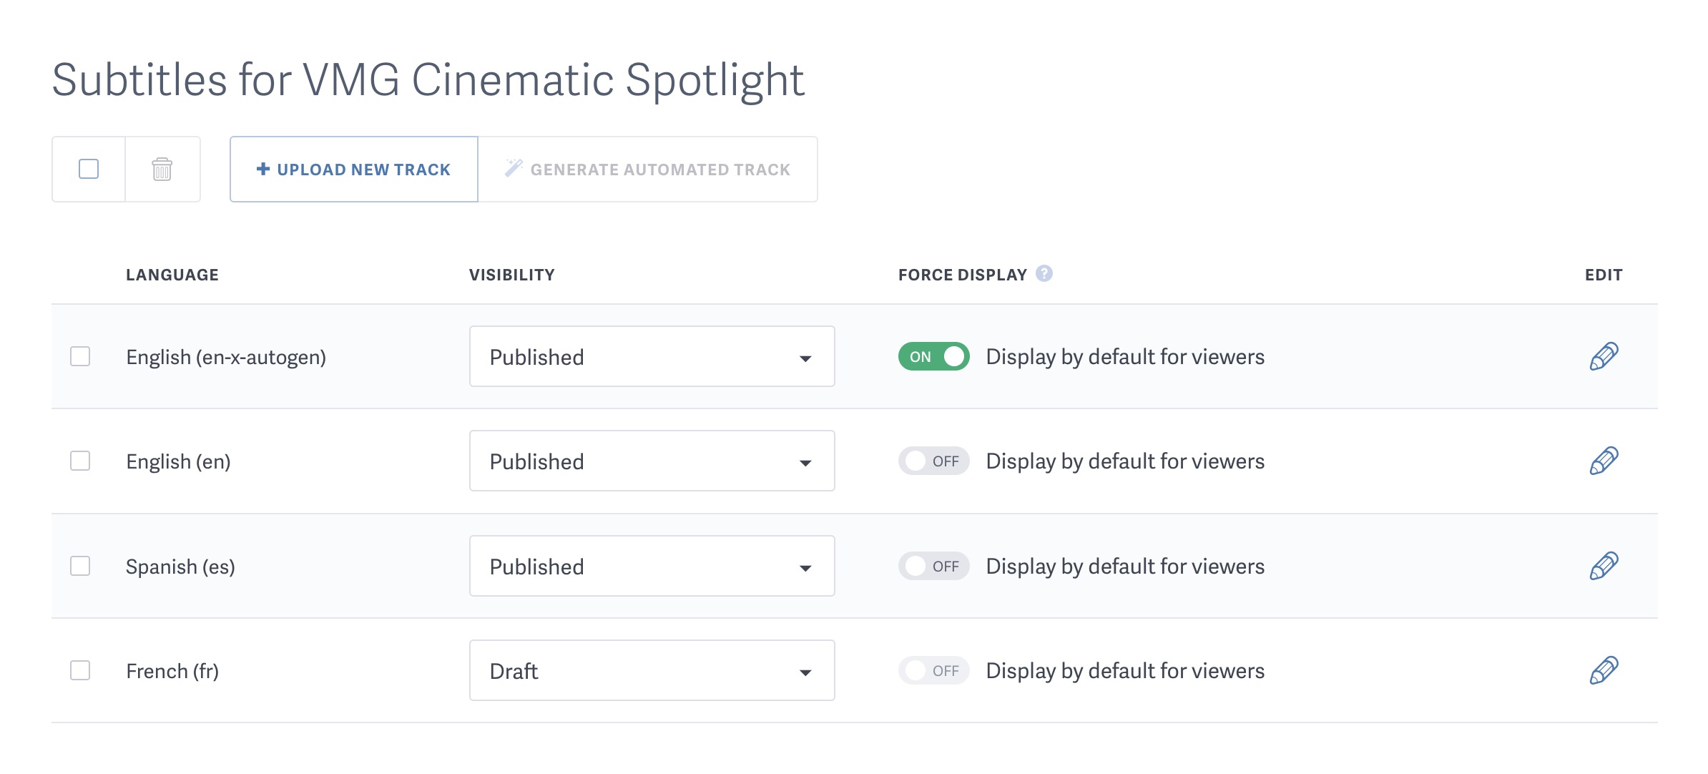1708x774 pixels.
Task: Edit the English (en-x-autogen) track
Action: coord(1604,356)
